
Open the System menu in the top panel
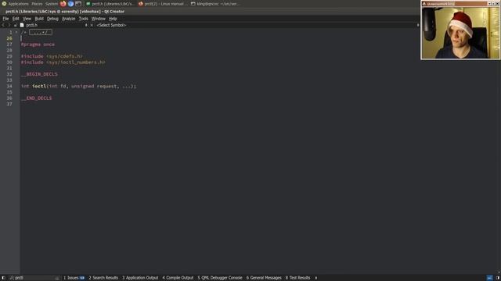[51, 4]
